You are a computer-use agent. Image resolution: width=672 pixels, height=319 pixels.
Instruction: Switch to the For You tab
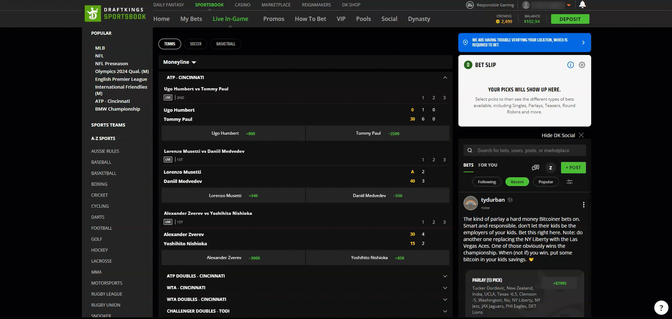point(488,165)
